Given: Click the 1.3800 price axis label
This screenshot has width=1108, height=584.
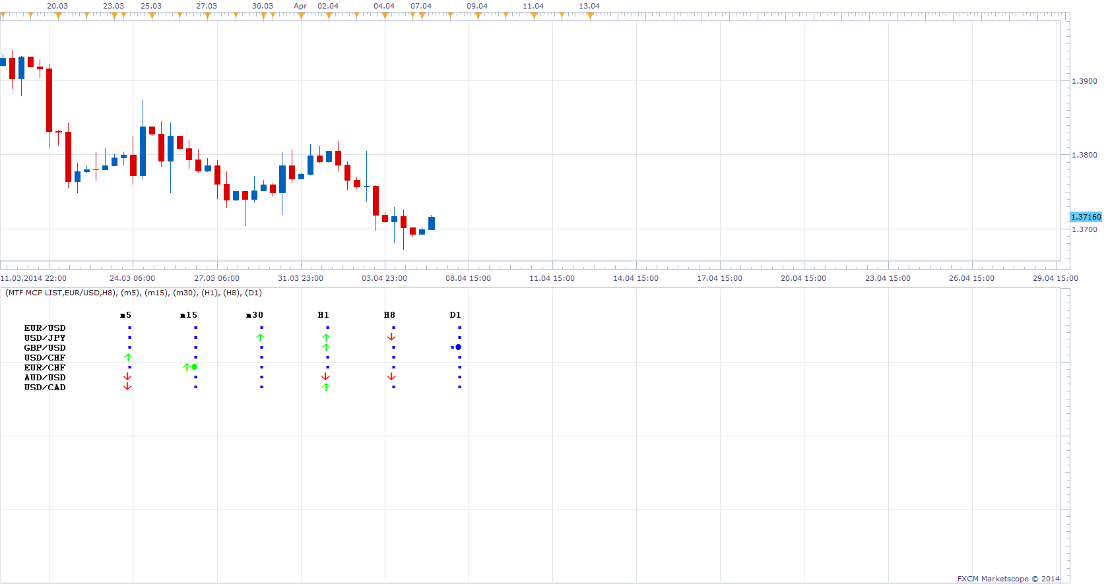Looking at the screenshot, I should pos(1084,155).
